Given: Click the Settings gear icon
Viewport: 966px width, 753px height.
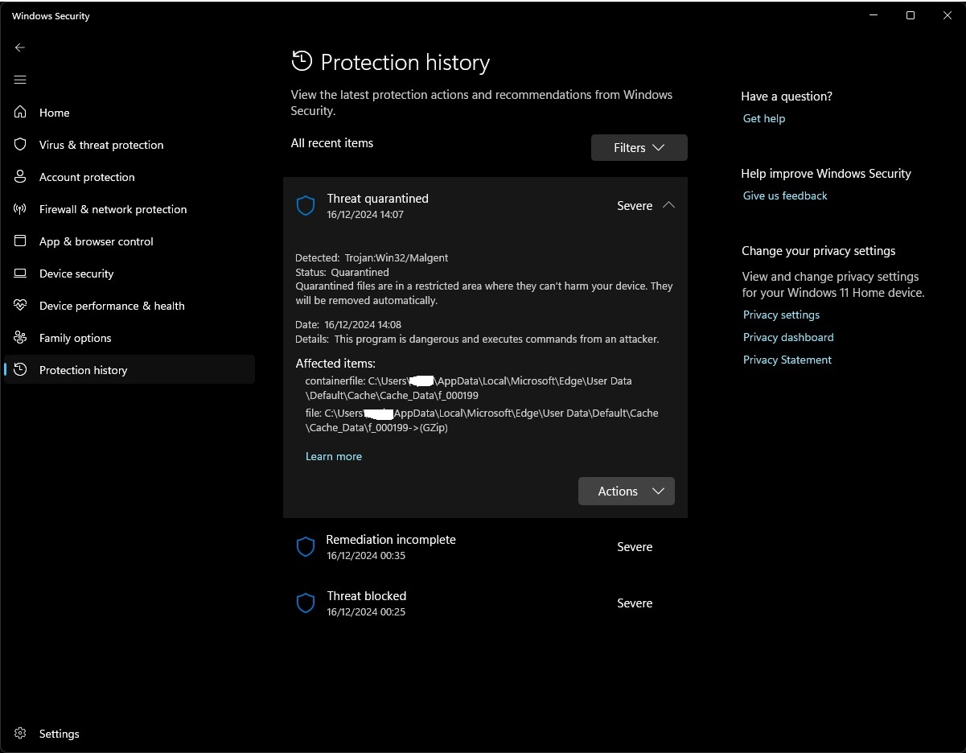Looking at the screenshot, I should pyautogui.click(x=20, y=734).
